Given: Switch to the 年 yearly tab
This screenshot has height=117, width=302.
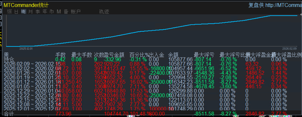Looking at the screenshot, I should tap(45, 12).
